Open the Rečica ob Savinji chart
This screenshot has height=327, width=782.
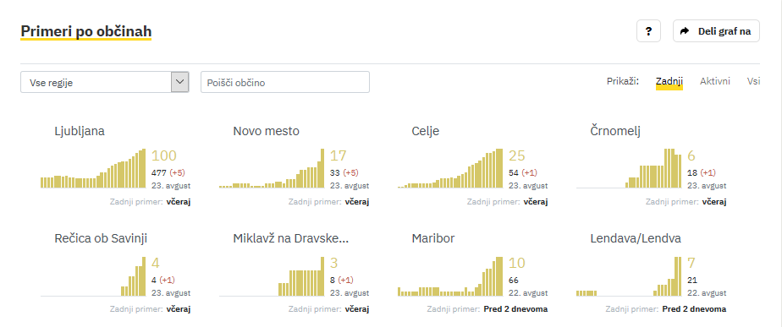pyautogui.click(x=93, y=276)
